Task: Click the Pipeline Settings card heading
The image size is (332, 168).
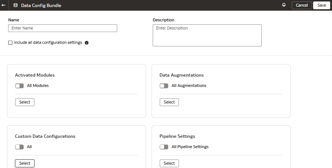Action: click(177, 136)
